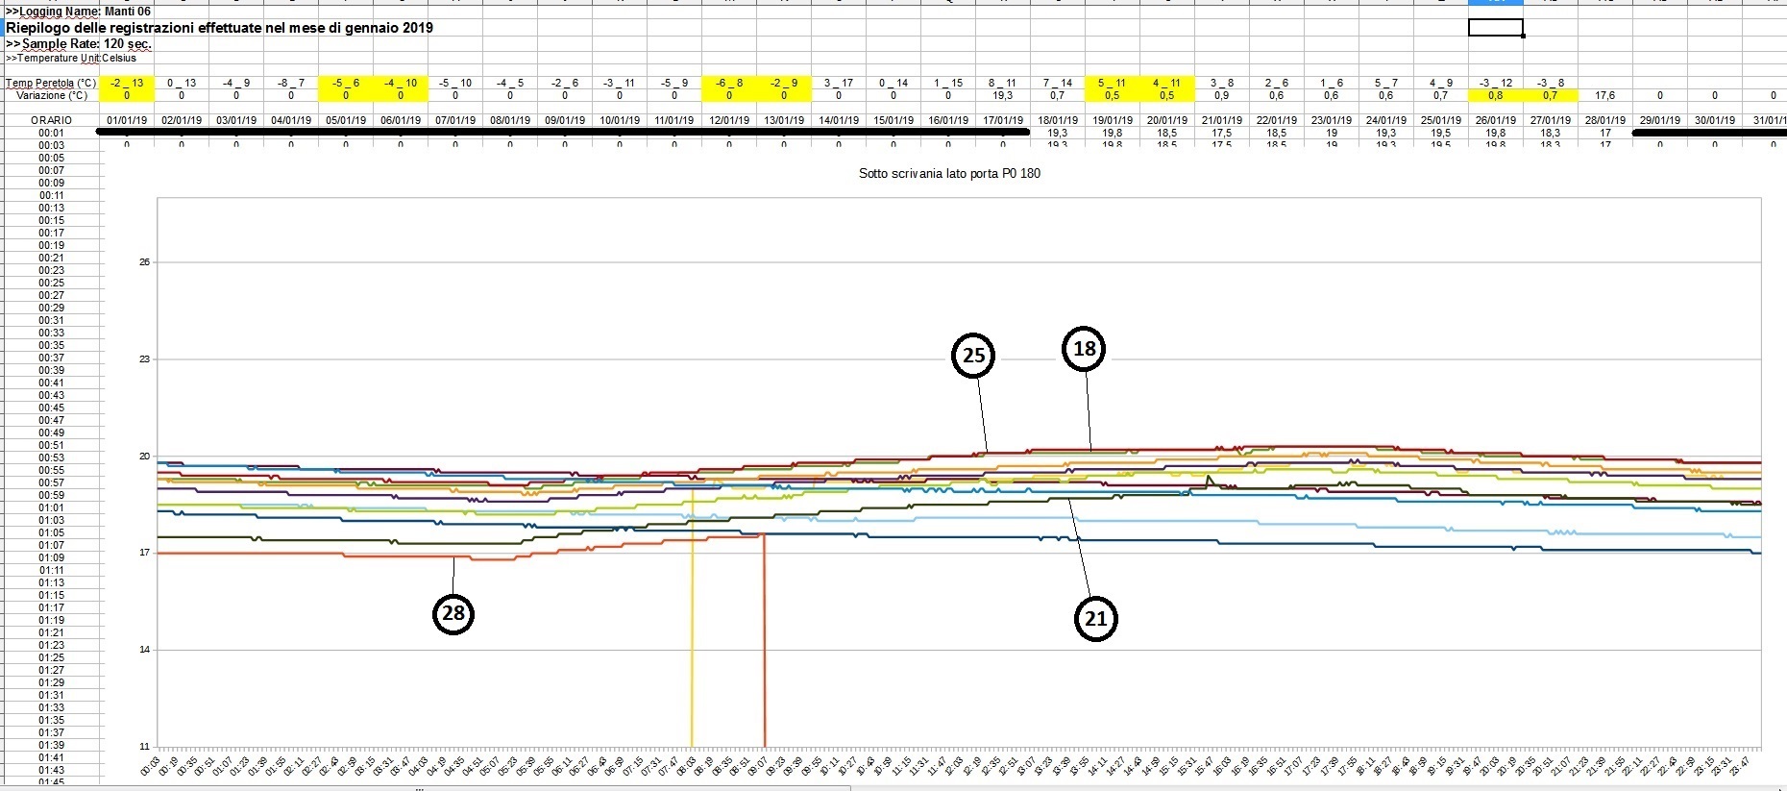Image resolution: width=1787 pixels, height=791 pixels.
Task: Select the 28/01/19 date header cell
Action: pos(1604,120)
